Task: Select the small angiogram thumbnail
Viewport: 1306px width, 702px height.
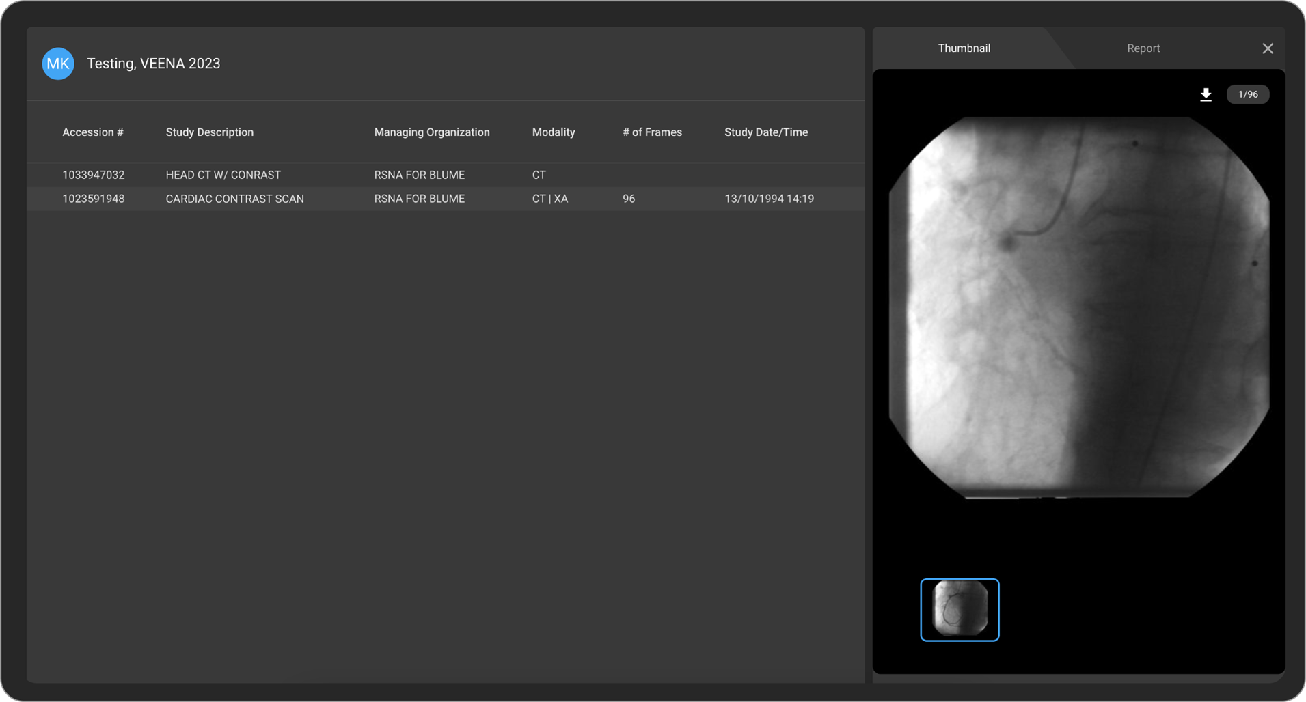Action: (960, 609)
